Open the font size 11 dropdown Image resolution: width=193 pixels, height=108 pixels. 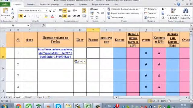coord(46,11)
